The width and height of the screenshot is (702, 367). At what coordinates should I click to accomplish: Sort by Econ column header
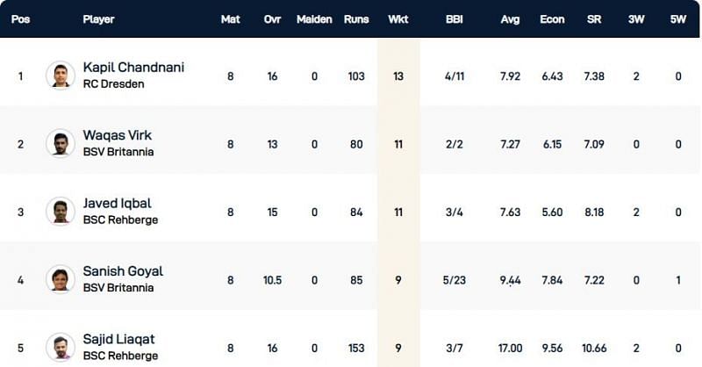552,19
